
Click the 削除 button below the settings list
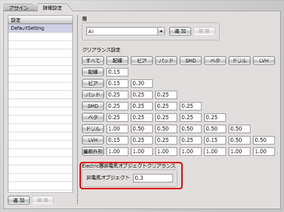tap(43, 201)
